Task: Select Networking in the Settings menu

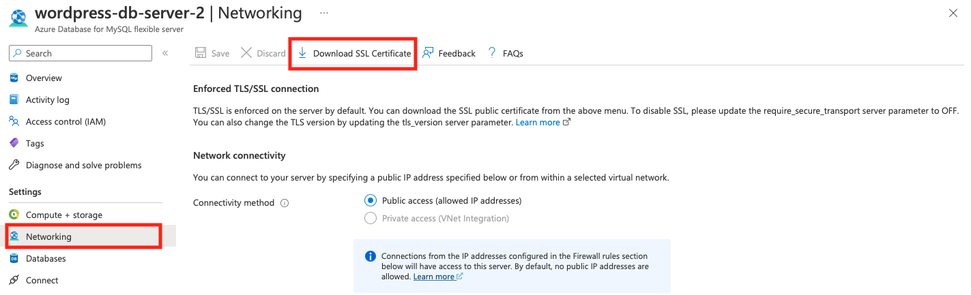Action: [x=48, y=236]
